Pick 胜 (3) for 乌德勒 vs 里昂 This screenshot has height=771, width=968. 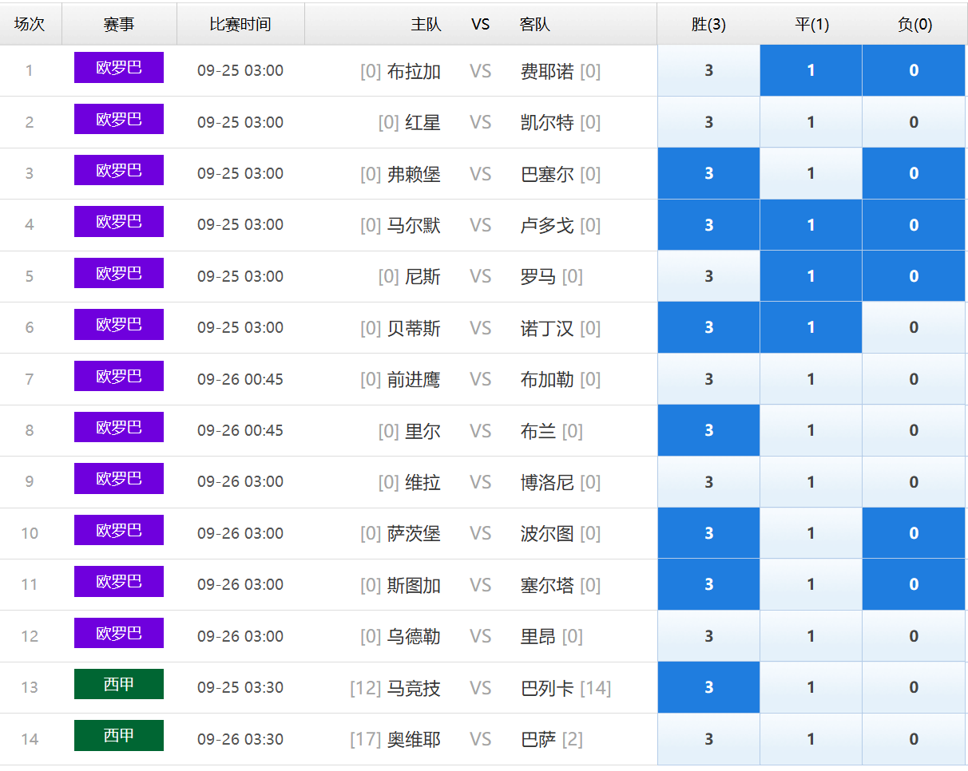click(x=708, y=636)
